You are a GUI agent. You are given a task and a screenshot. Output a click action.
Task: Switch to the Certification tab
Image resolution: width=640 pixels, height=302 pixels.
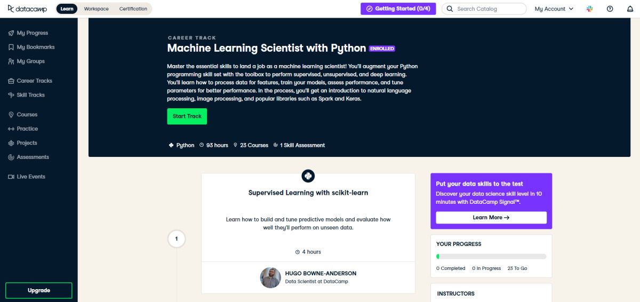pos(133,9)
